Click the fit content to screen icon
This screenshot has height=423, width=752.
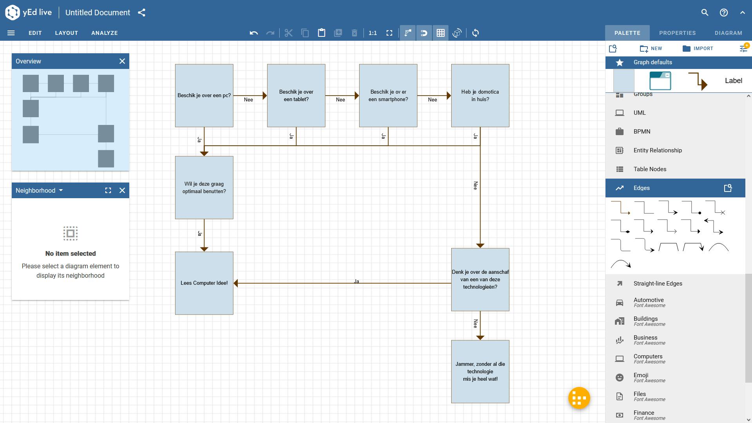tap(389, 33)
